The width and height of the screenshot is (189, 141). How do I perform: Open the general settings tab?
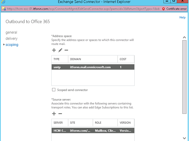(x=11, y=32)
